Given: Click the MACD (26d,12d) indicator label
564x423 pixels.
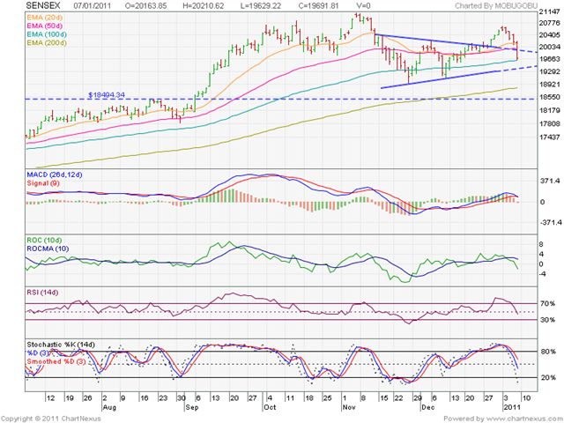Looking at the screenshot, I should pos(55,174).
